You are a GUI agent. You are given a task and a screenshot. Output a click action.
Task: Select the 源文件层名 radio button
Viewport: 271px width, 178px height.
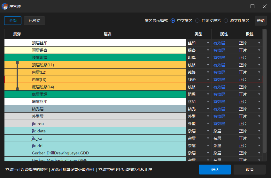coord(226,21)
